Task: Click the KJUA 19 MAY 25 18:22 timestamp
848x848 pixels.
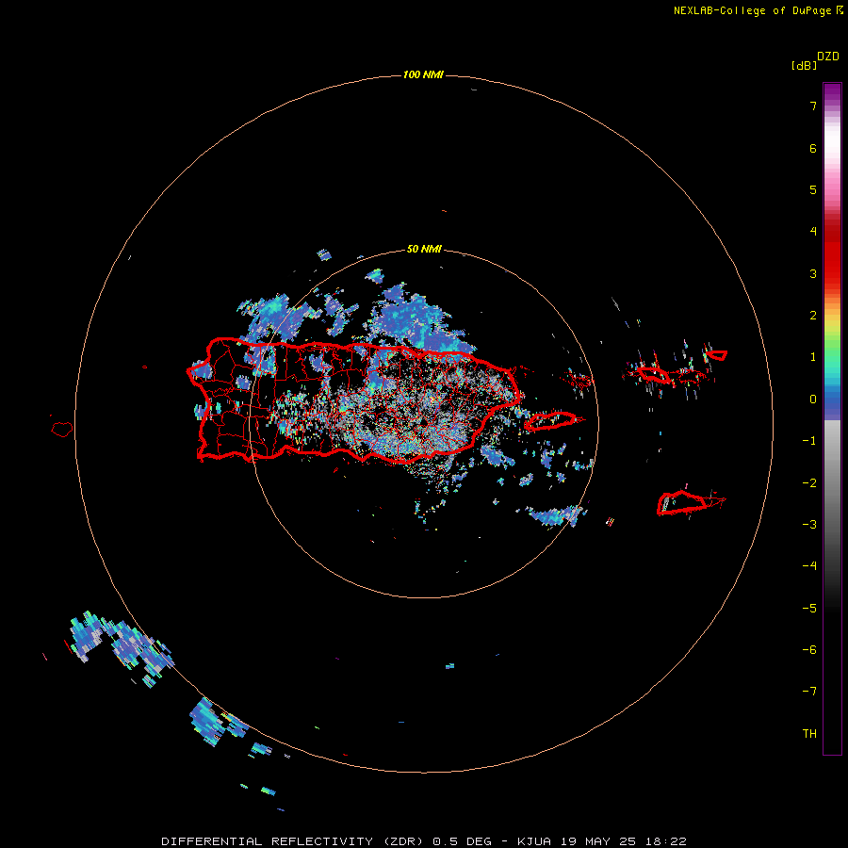Action: click(x=602, y=841)
